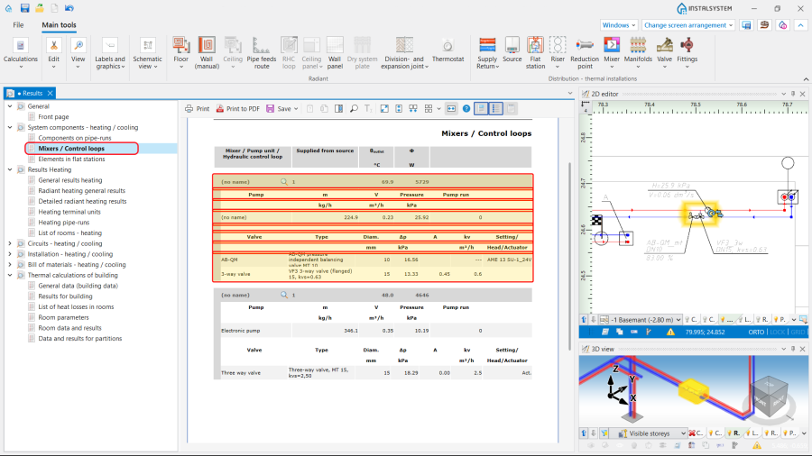The image size is (812, 456).
Task: Click the Print button
Action: coord(198,108)
